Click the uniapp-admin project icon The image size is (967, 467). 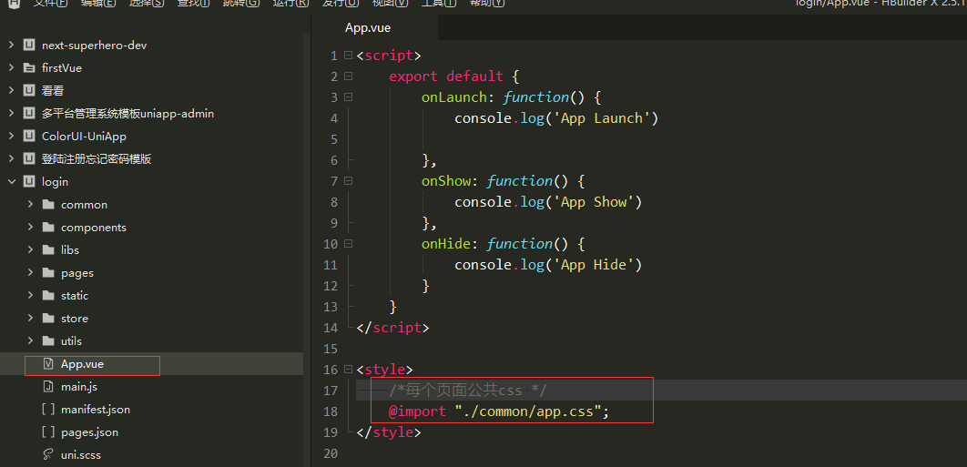pos(28,114)
